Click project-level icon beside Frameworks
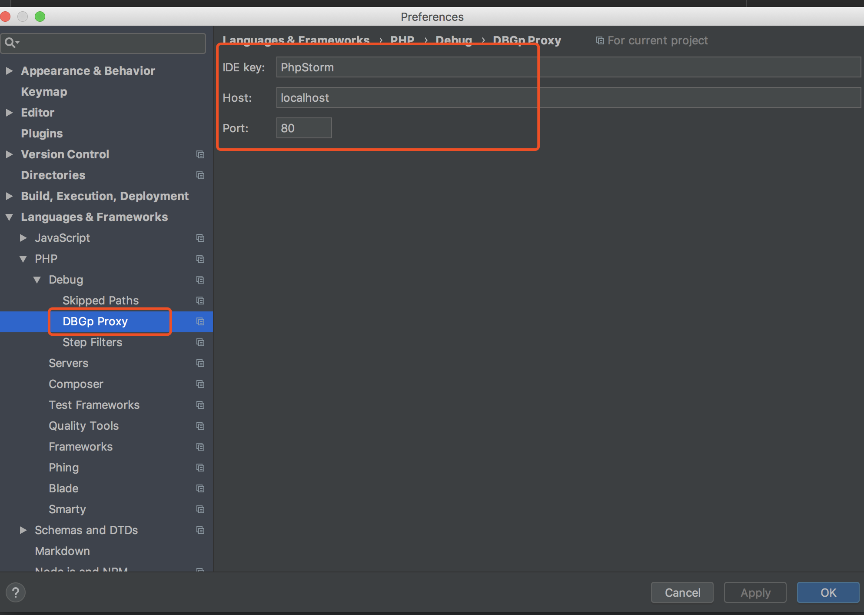The width and height of the screenshot is (864, 615). point(200,447)
